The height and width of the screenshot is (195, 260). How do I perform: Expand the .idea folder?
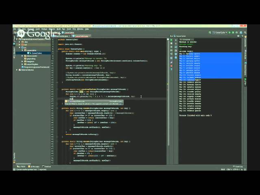[x=20, y=42]
